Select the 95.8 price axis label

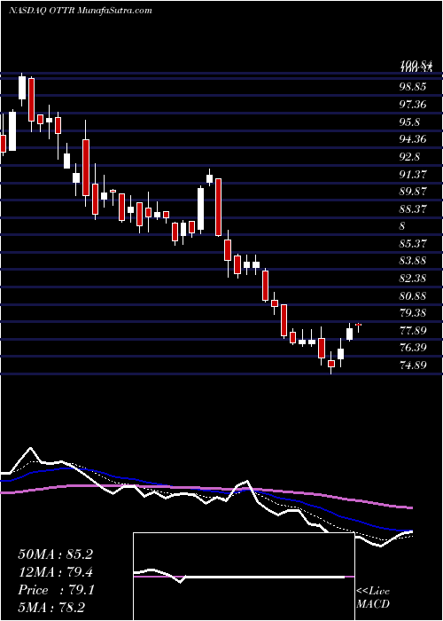tap(409, 122)
